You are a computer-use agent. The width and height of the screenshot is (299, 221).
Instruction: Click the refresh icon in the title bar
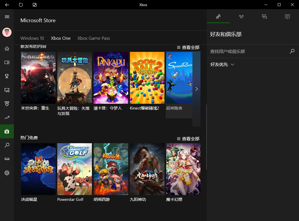point(21,5)
